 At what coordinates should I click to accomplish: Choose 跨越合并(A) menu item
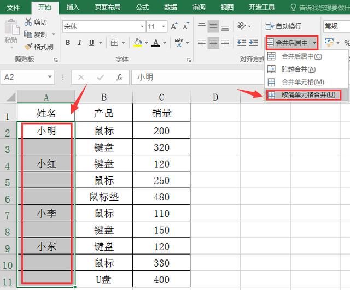coord(306,69)
